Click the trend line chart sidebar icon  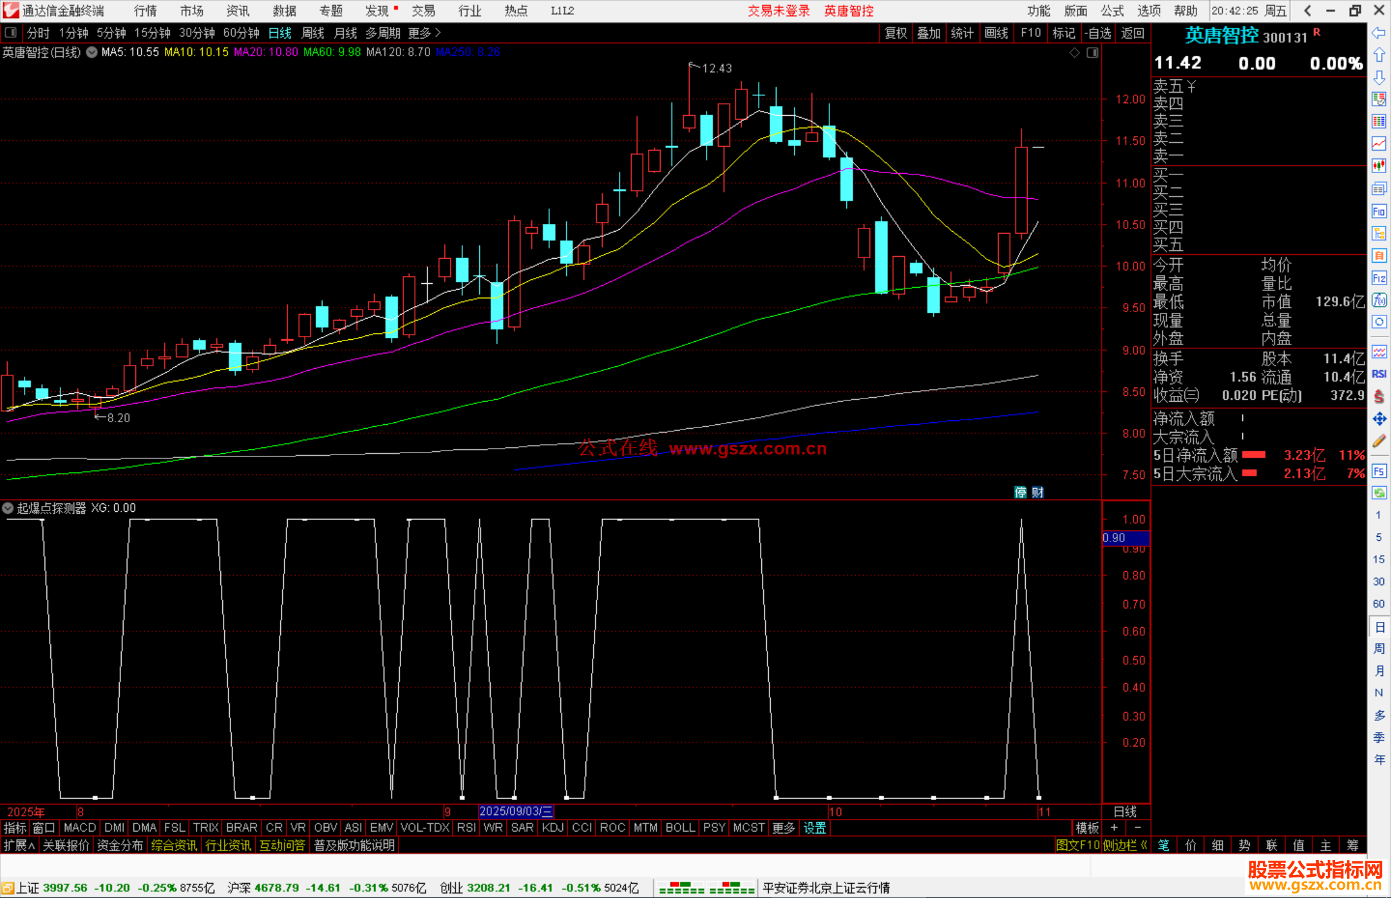coord(1379,144)
